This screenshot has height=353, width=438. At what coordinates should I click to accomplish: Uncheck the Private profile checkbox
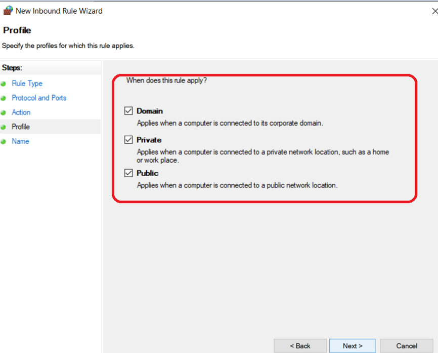tap(128, 140)
